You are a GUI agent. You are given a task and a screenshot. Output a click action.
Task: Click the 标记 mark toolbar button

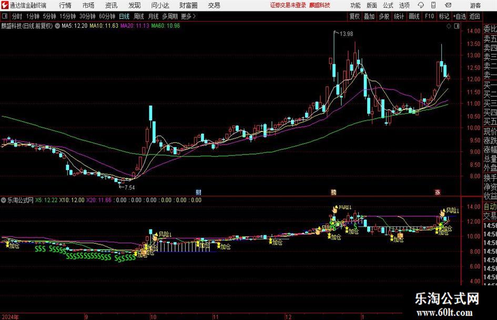coord(444,16)
